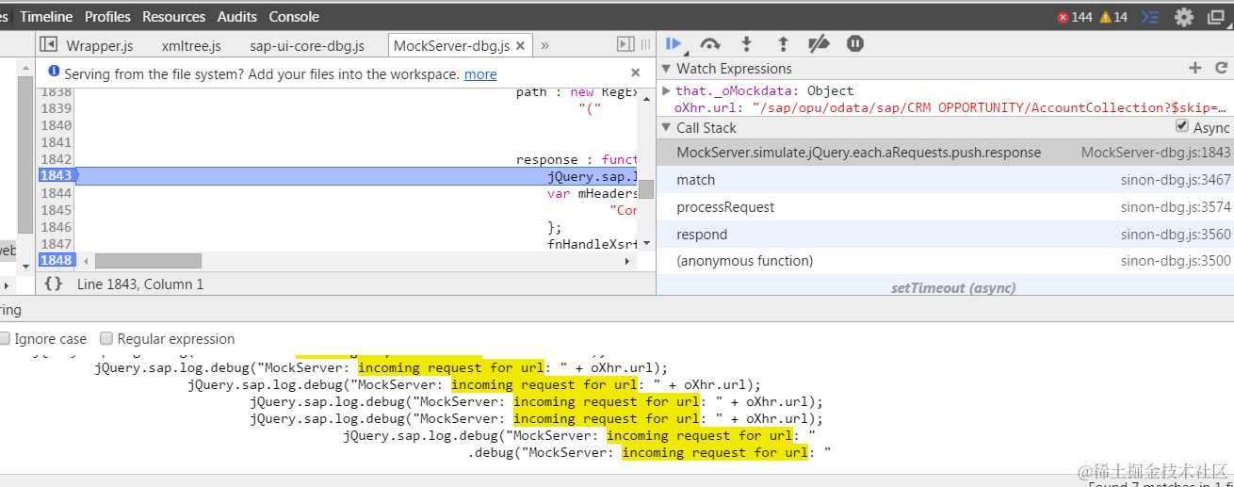The height and width of the screenshot is (487, 1234).
Task: Click 'response : funct' code on line 1842
Action: click(x=576, y=159)
